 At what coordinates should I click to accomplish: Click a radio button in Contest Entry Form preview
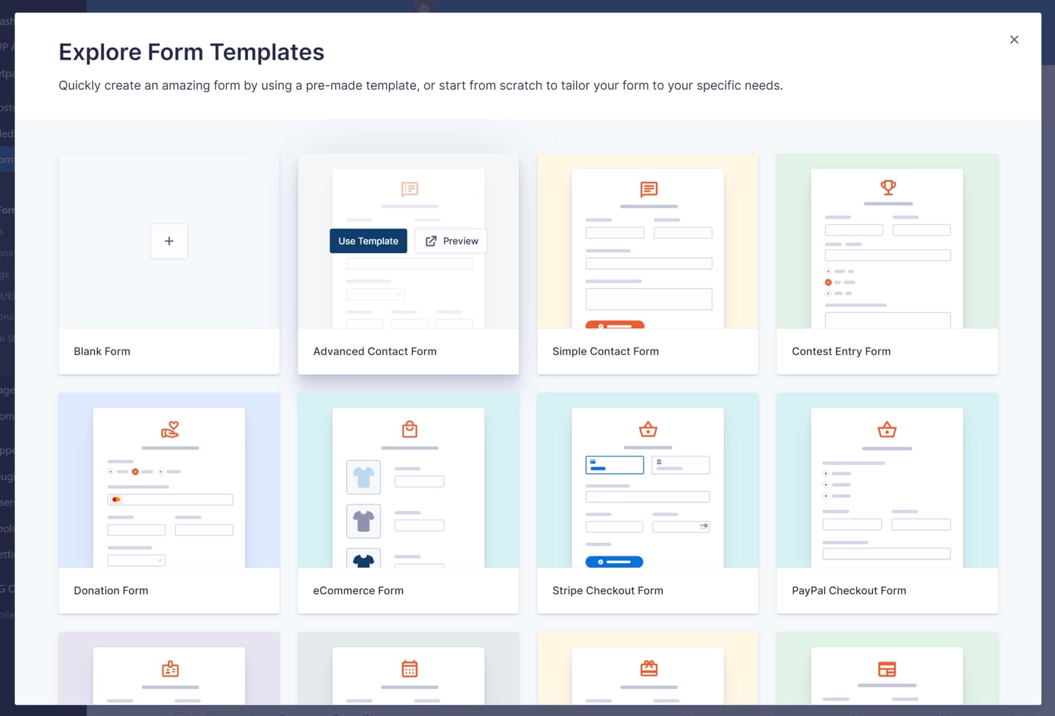[x=828, y=282]
